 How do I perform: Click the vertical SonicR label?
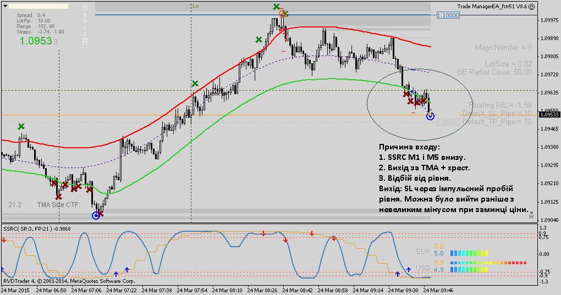[x=85, y=24]
